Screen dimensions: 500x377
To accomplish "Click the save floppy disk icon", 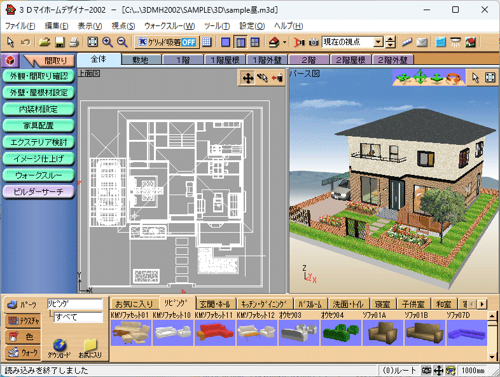I will pyautogui.click(x=59, y=42).
